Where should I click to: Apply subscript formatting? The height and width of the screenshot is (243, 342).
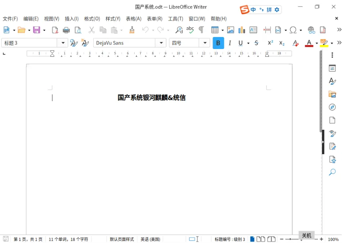pyautogui.click(x=282, y=43)
